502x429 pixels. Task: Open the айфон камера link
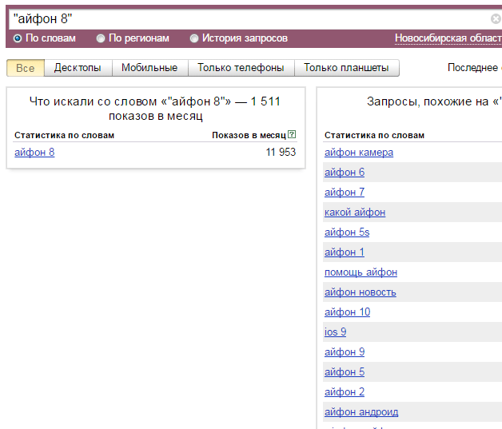(x=359, y=153)
